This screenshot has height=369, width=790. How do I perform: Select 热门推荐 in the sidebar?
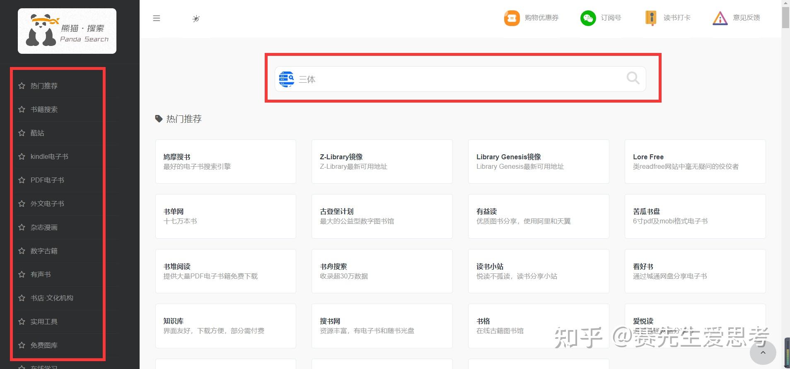[44, 86]
